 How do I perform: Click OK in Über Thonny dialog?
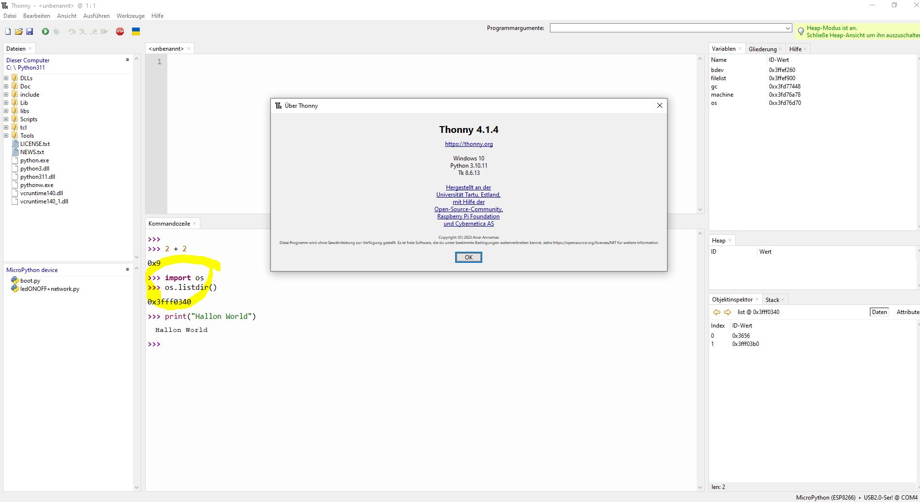[468, 258]
